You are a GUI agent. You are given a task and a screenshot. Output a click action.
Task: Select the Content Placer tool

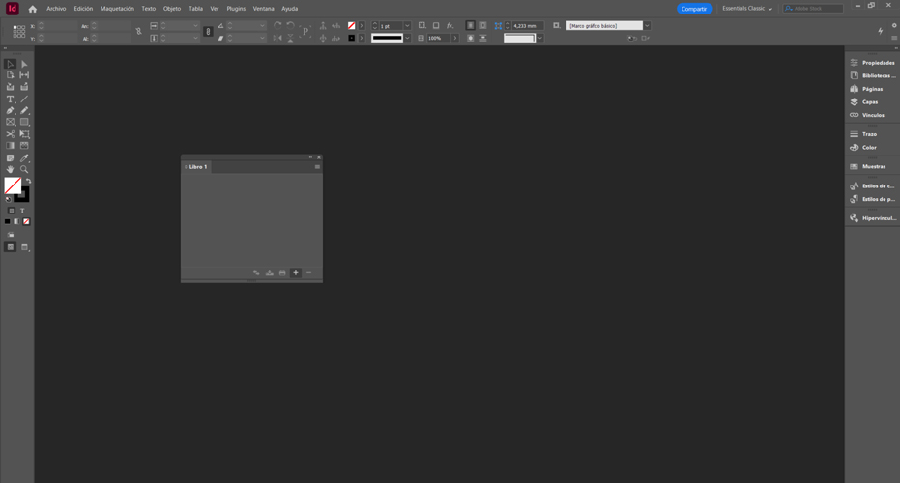(24, 87)
